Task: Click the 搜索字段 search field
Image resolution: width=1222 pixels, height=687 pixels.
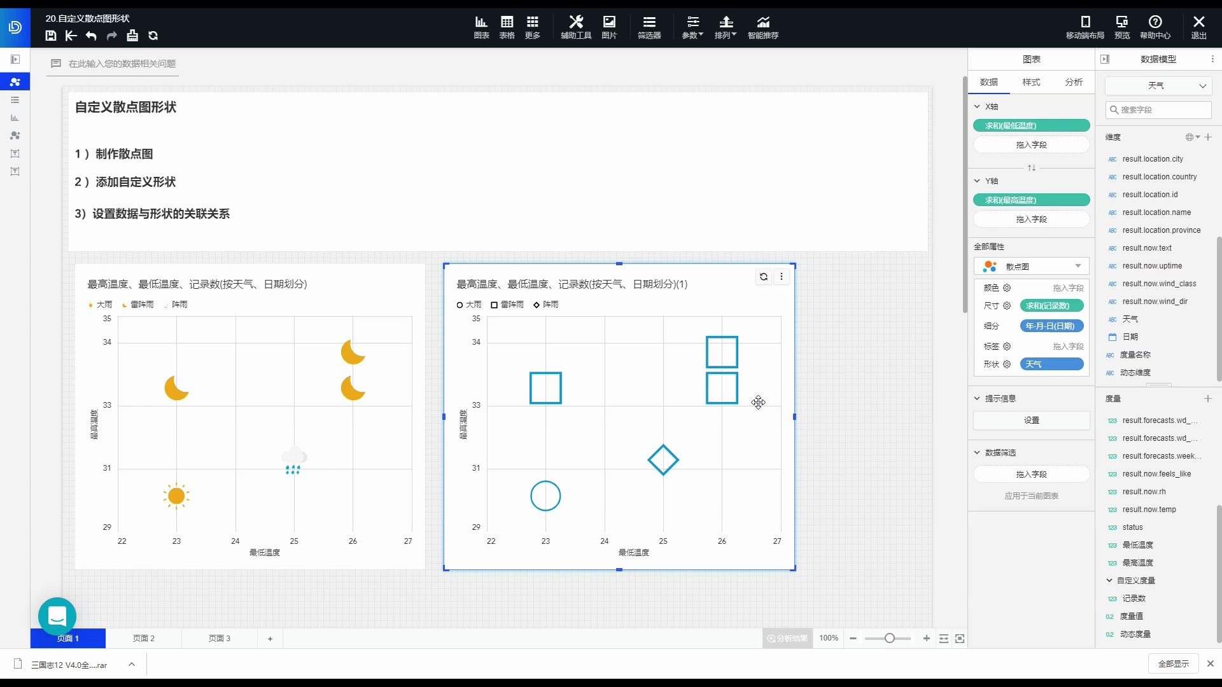Action: [1158, 110]
